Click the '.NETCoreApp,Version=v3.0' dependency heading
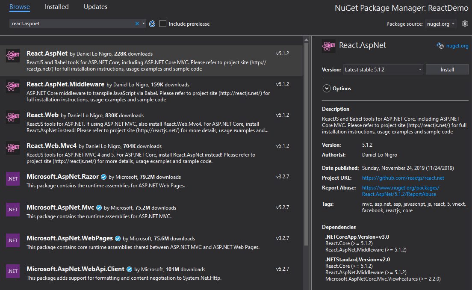472x290 pixels. [x=357, y=237]
